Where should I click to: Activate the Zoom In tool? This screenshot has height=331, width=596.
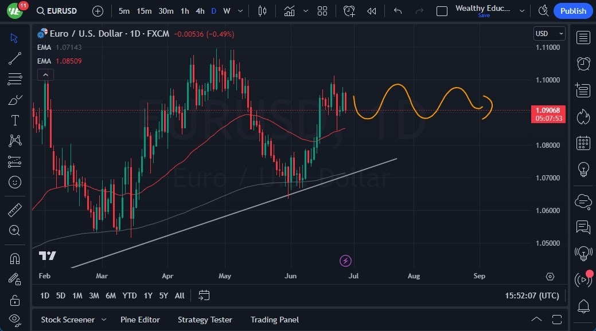pos(14,231)
